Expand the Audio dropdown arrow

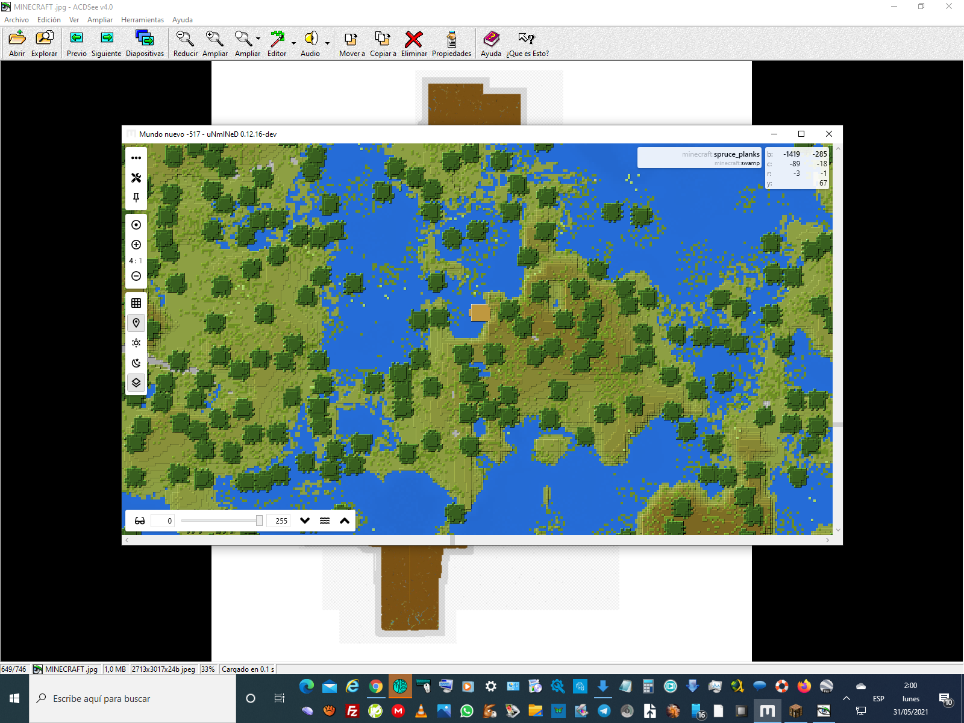coord(327,43)
